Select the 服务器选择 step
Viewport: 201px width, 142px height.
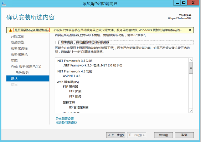click(x=19, y=48)
